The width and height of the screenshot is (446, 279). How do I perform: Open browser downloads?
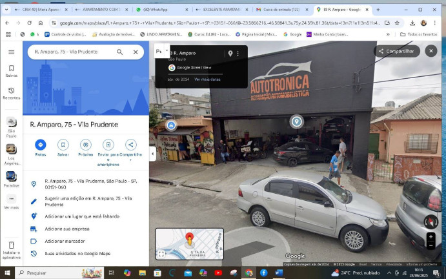pyautogui.click(x=412, y=23)
